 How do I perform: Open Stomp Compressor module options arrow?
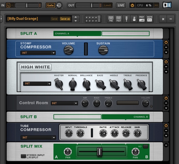[x=166, y=52]
